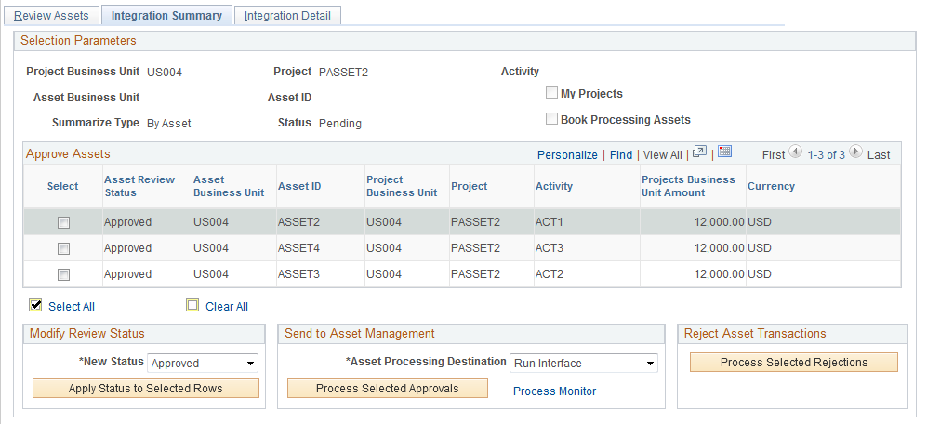
Task: Click the Select All checkmark icon
Action: tap(36, 305)
